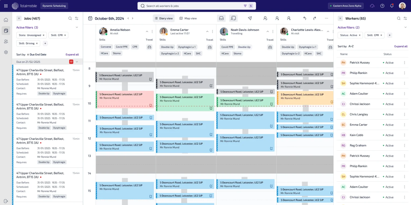
Task: Select the Diary view tab
Action: (x=163, y=18)
